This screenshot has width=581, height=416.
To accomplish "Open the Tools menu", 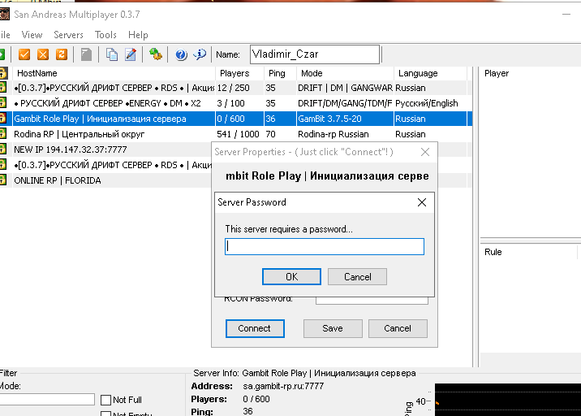I will tap(105, 35).
